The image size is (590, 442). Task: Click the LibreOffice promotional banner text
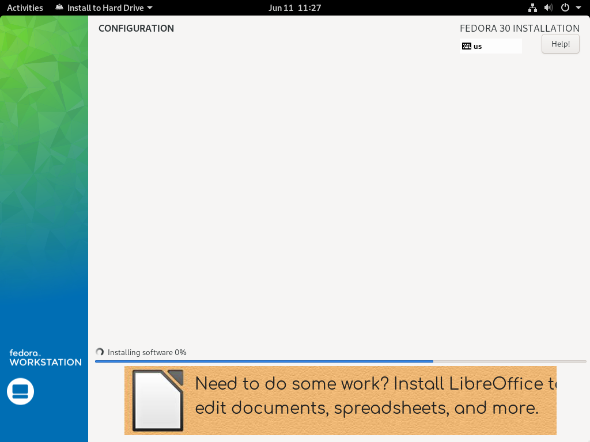point(376,396)
